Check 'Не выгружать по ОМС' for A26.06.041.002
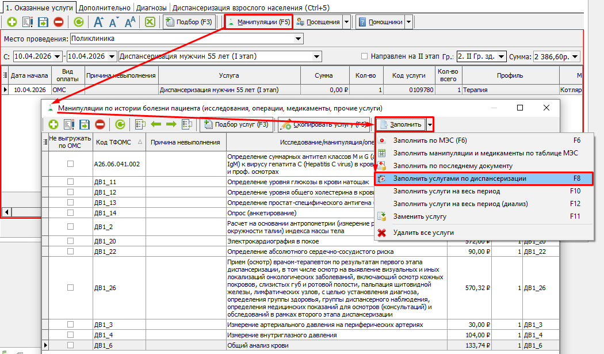The image size is (604, 354). 70,164
